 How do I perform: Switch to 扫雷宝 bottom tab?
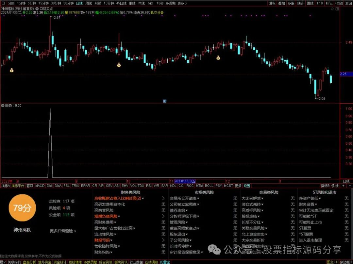coord(165,262)
